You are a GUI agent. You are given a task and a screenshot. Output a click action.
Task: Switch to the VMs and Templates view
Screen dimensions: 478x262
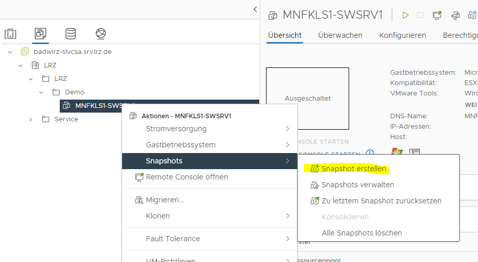coord(41,34)
